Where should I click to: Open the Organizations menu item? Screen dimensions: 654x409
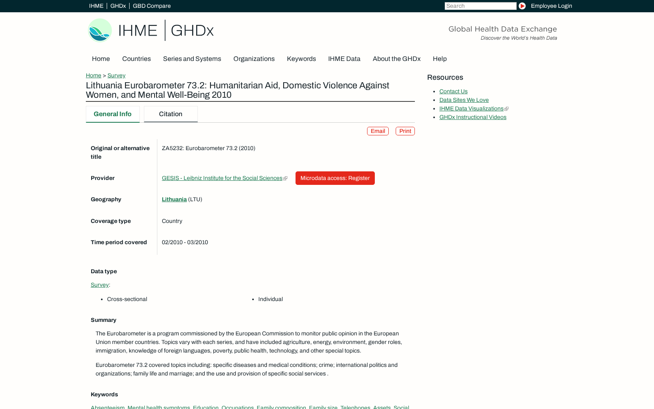click(254, 59)
